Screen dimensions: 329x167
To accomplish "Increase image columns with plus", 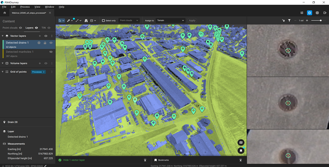I will tap(307, 20).
